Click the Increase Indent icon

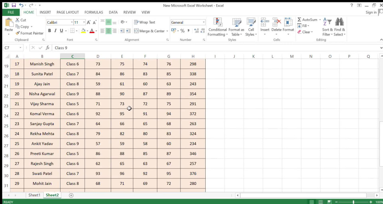point(128,31)
